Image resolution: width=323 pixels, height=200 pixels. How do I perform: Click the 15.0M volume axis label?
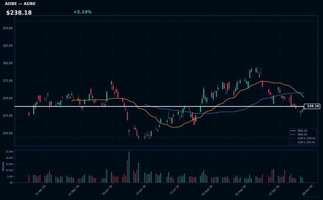pos(9,164)
